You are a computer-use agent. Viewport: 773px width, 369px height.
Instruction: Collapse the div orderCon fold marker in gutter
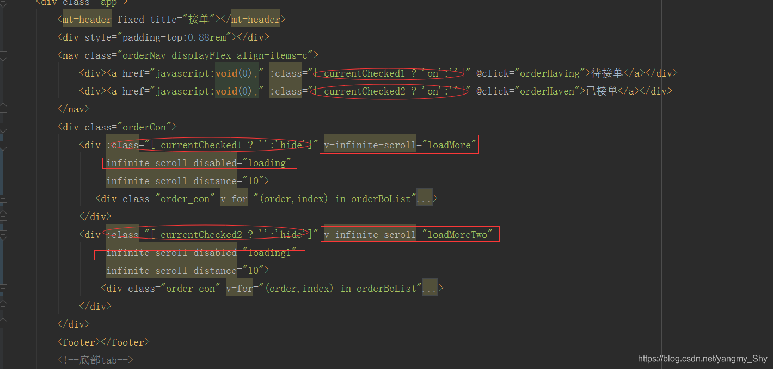pos(3,127)
